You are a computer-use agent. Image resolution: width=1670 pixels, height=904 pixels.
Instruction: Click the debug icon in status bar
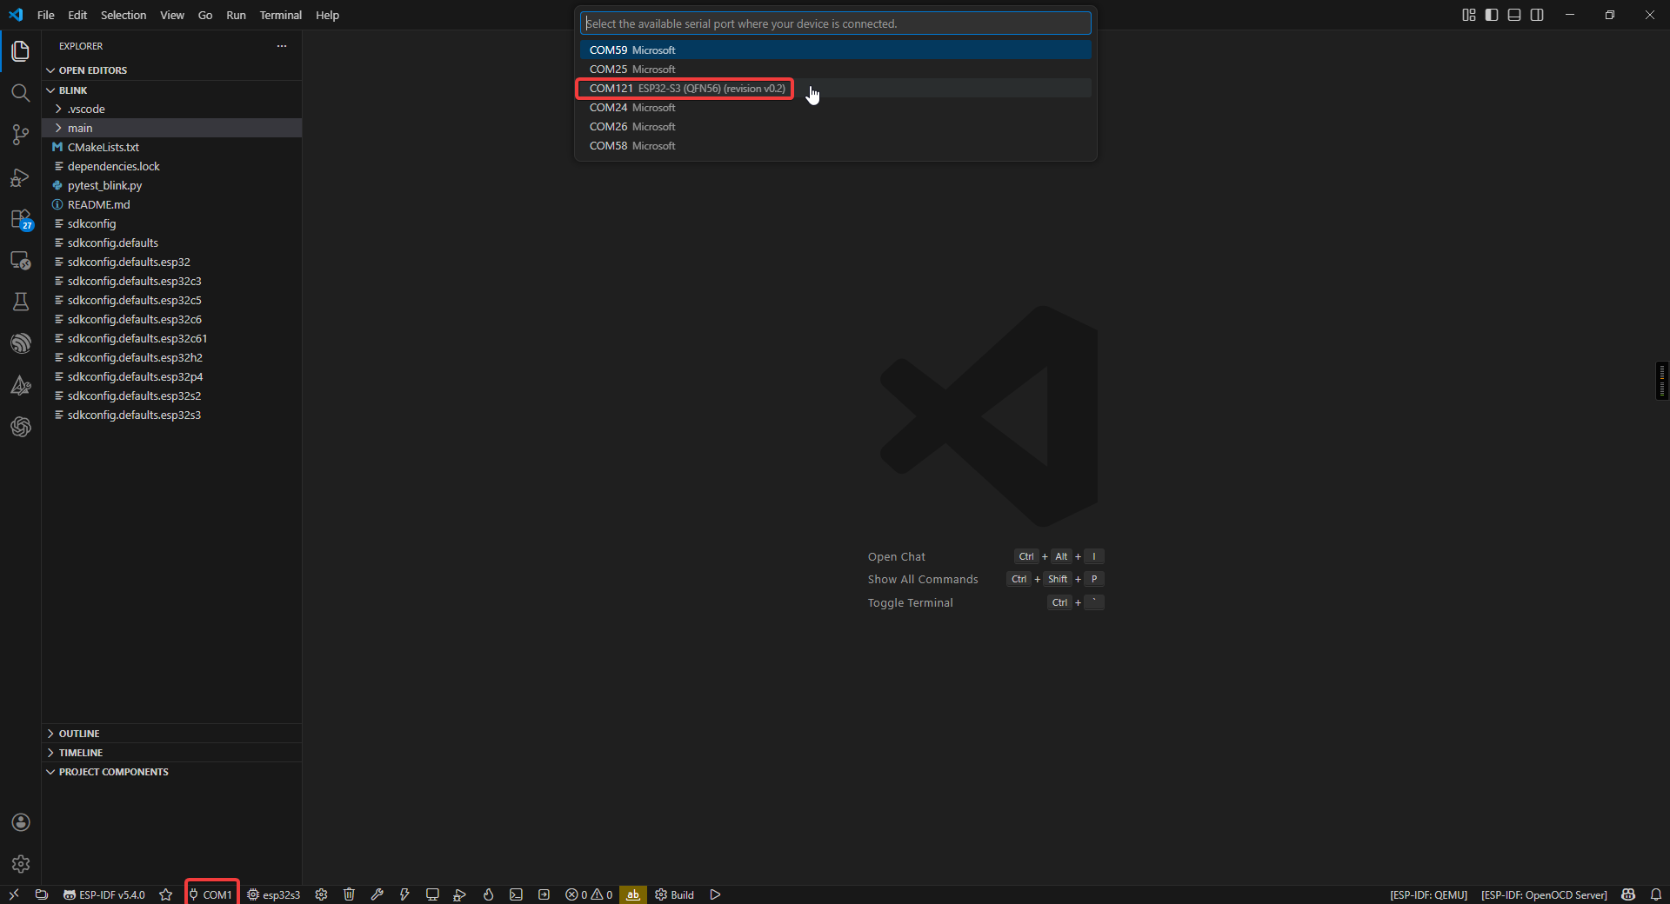tap(460, 894)
